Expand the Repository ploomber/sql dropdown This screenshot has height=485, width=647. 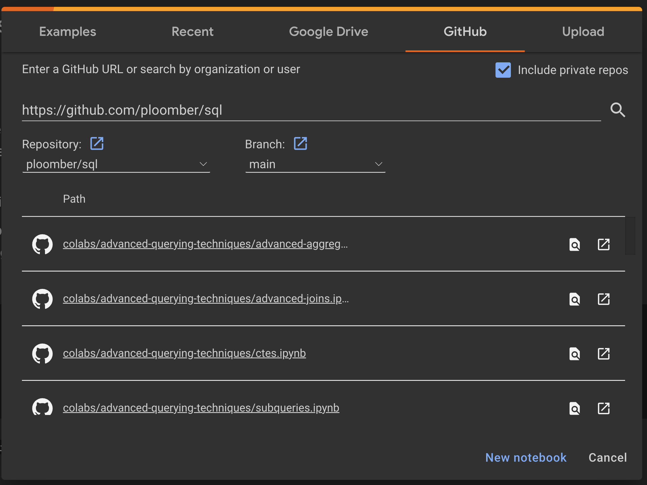click(x=116, y=164)
